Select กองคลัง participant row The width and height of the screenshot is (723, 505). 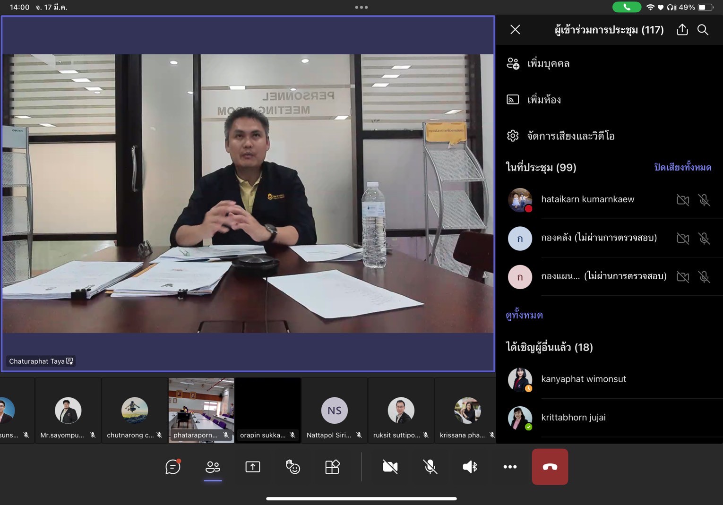[x=610, y=238]
